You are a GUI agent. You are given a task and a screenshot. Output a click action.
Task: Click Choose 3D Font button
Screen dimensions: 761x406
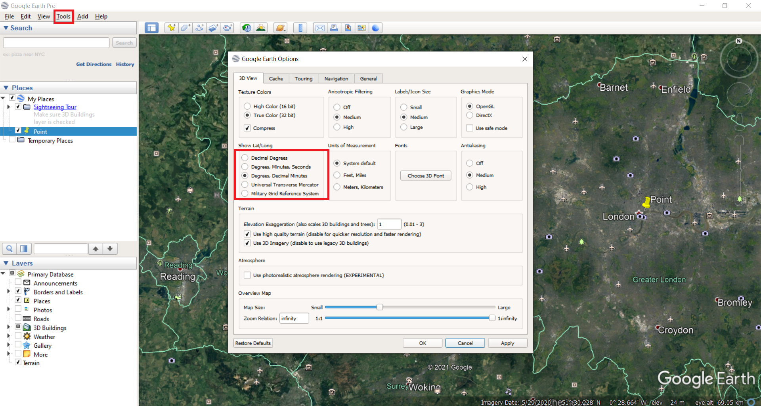pos(426,175)
